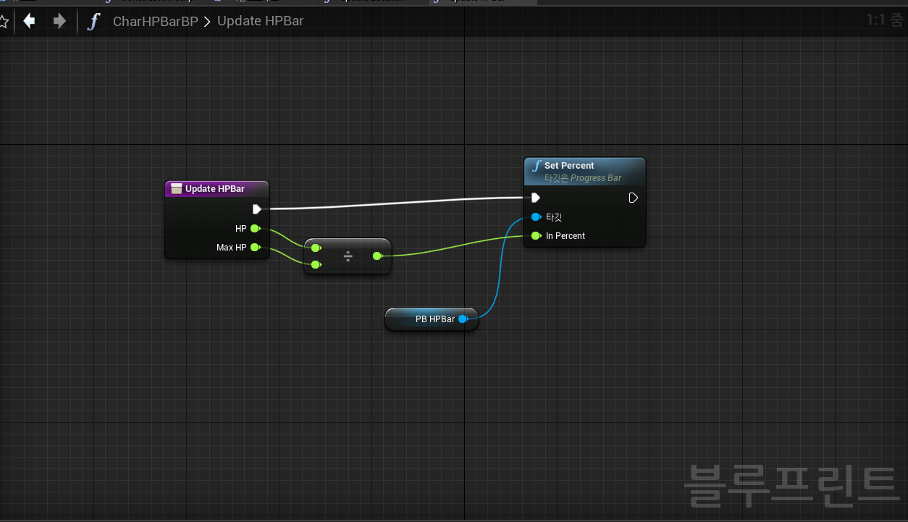The width and height of the screenshot is (908, 522).
Task: Select the Set Percent node title
Action: coord(569,166)
